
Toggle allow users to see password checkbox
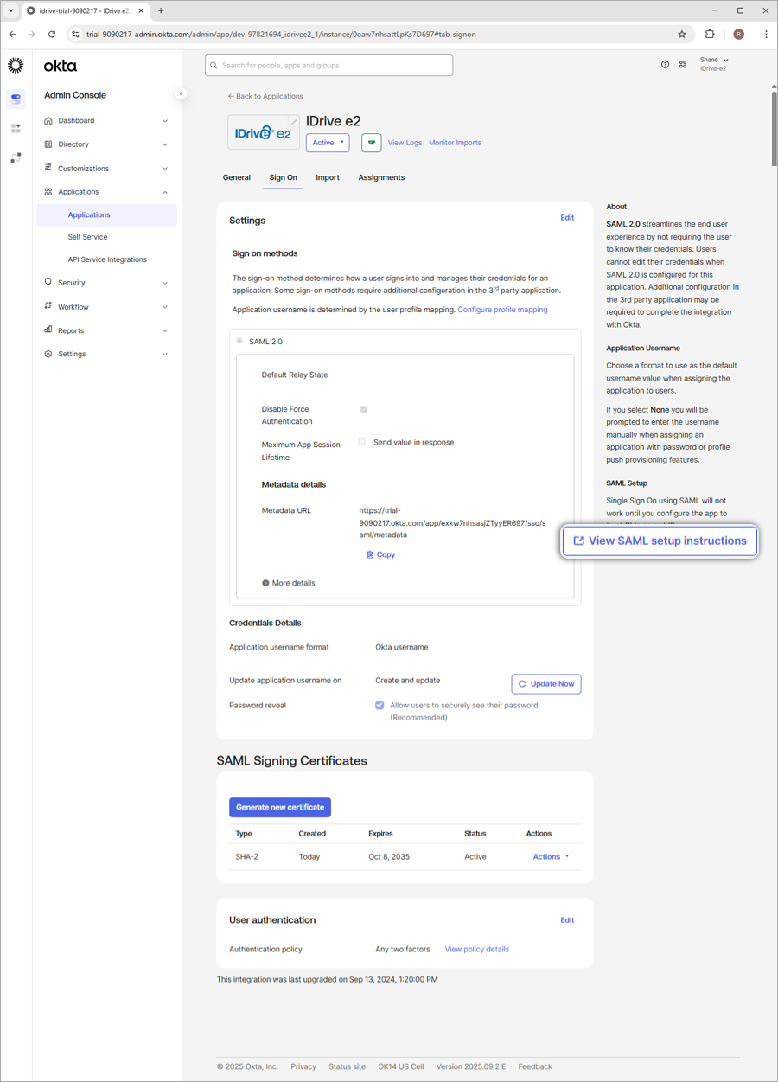pyautogui.click(x=379, y=706)
